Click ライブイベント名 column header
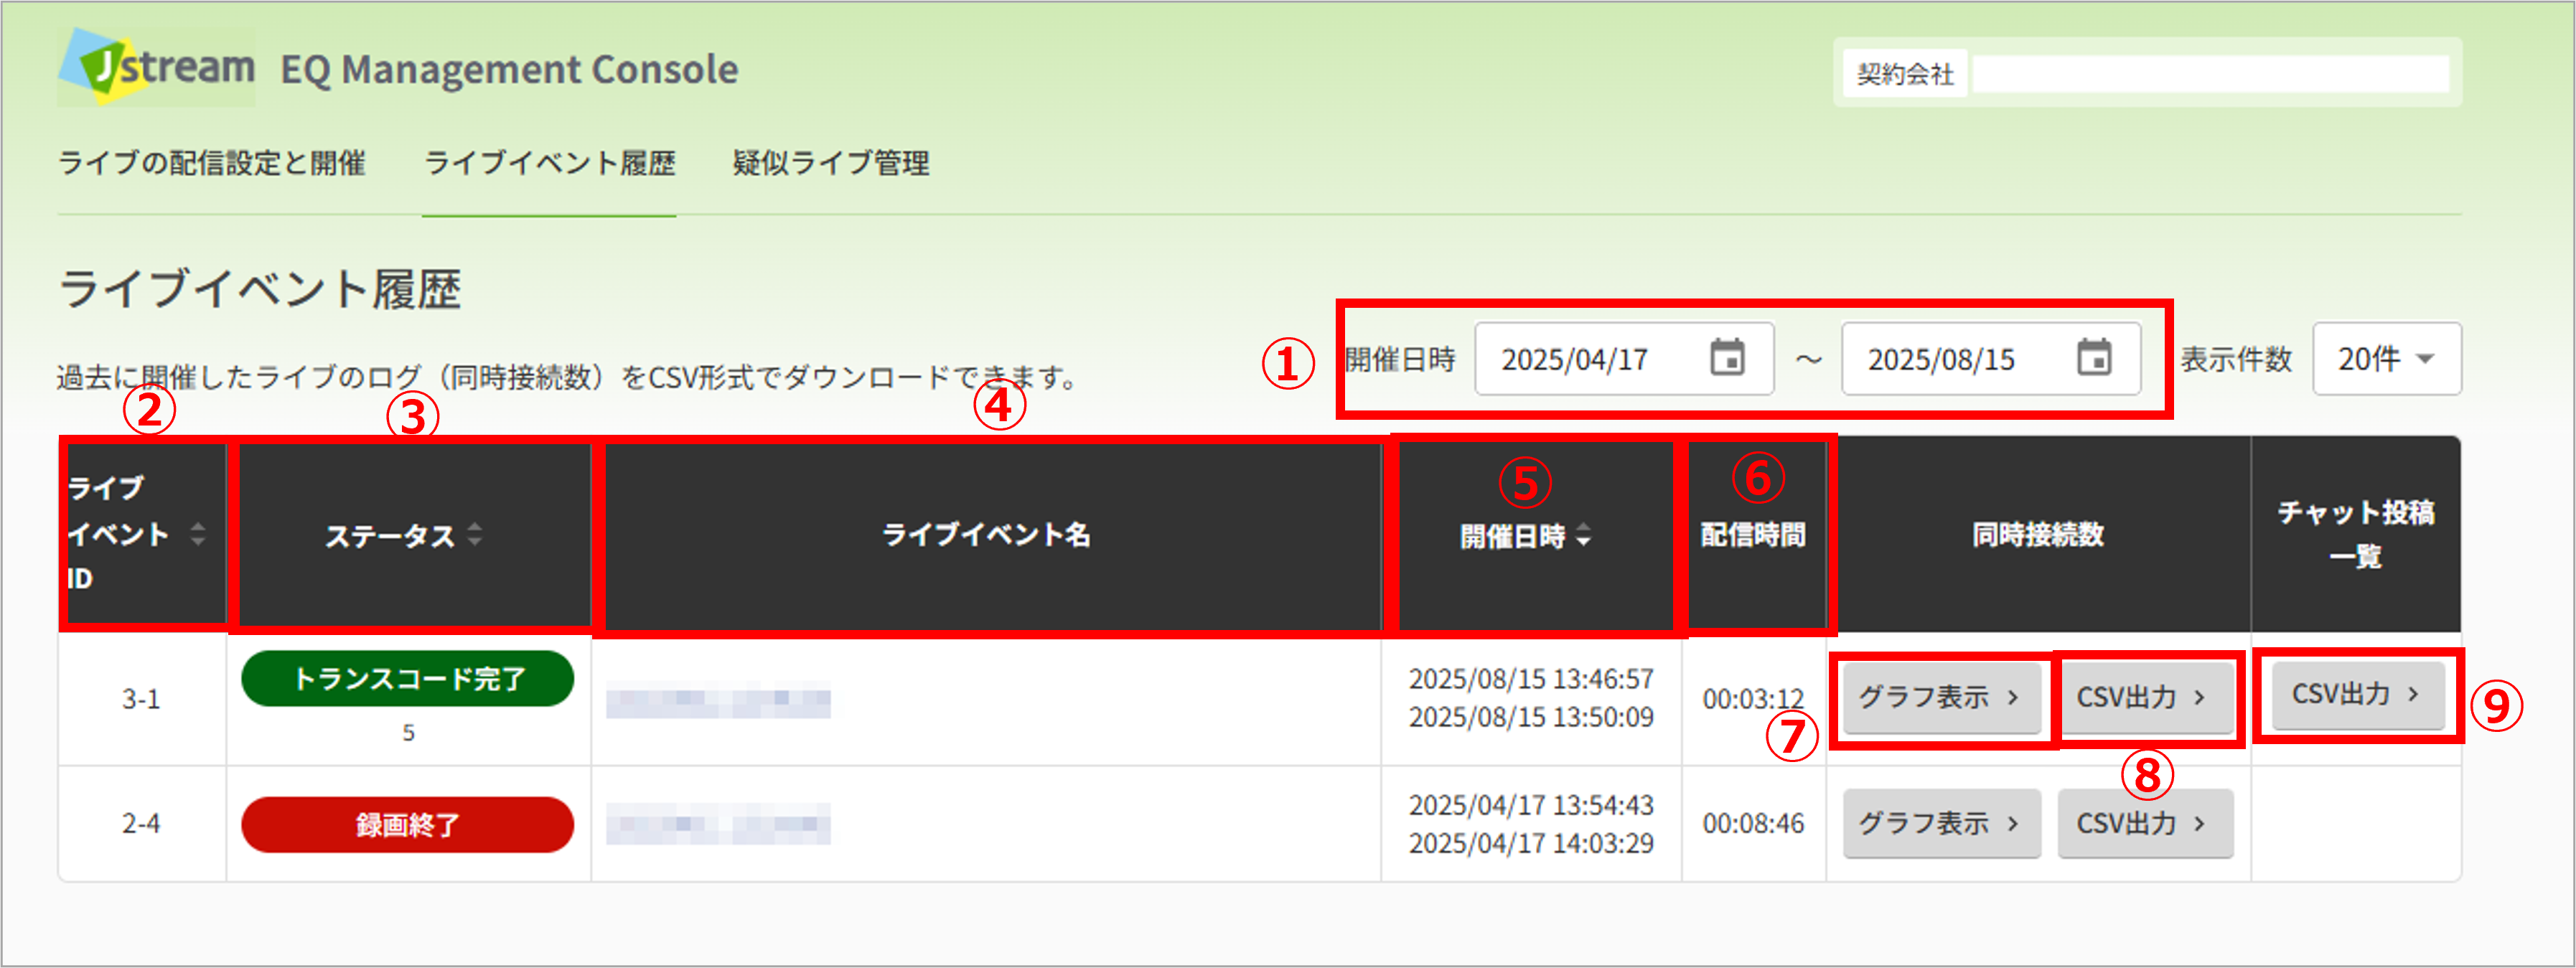 point(986,535)
